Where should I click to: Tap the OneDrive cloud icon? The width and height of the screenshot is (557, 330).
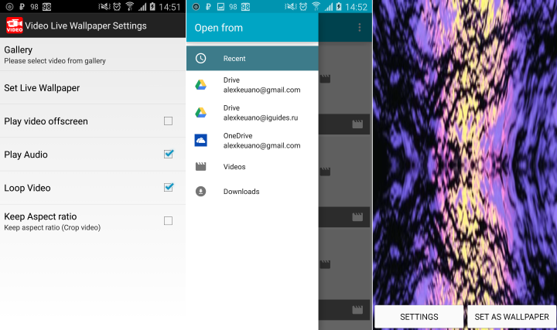coord(200,141)
